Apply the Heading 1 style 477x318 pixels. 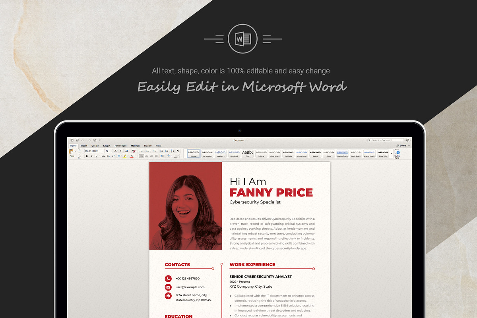click(221, 153)
